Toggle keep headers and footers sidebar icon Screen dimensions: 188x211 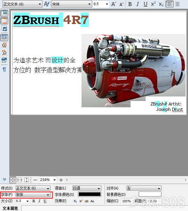[x=4, y=21]
